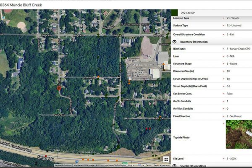Screen dimensions: 252x168
Task: Click the red dot marker on Kansas Tpke
Action: click(x=46, y=156)
